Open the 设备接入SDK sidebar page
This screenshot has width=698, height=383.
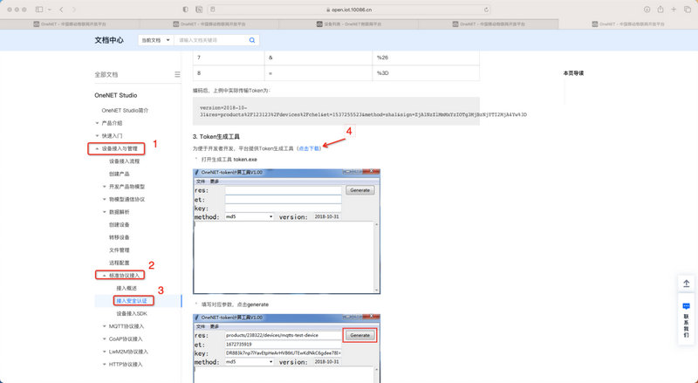134,312
